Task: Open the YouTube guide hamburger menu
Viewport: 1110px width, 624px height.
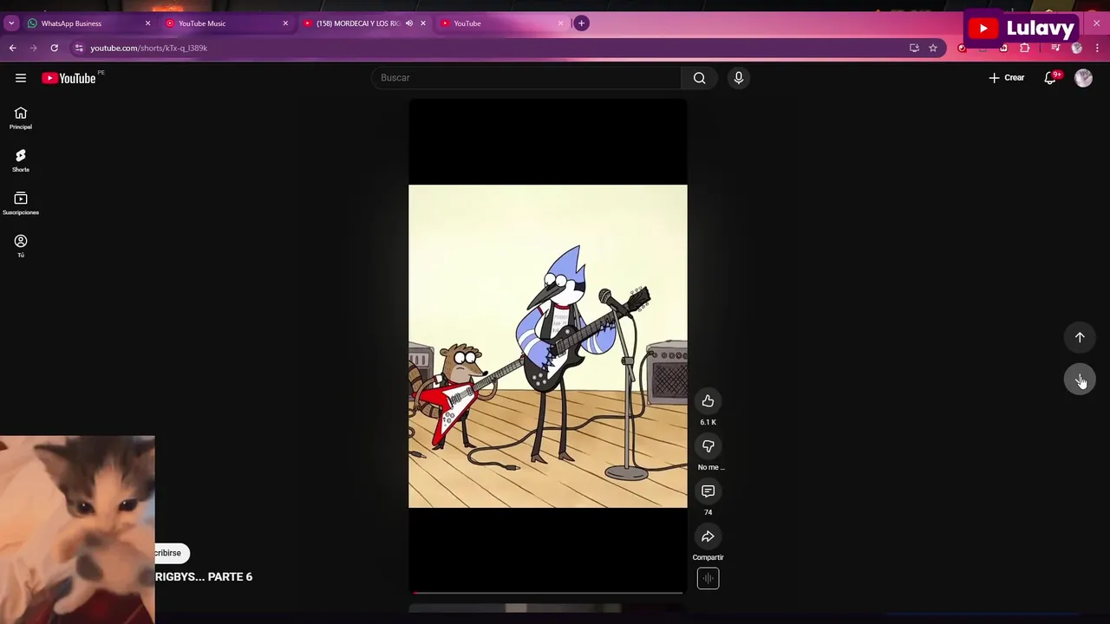Action: tap(21, 78)
